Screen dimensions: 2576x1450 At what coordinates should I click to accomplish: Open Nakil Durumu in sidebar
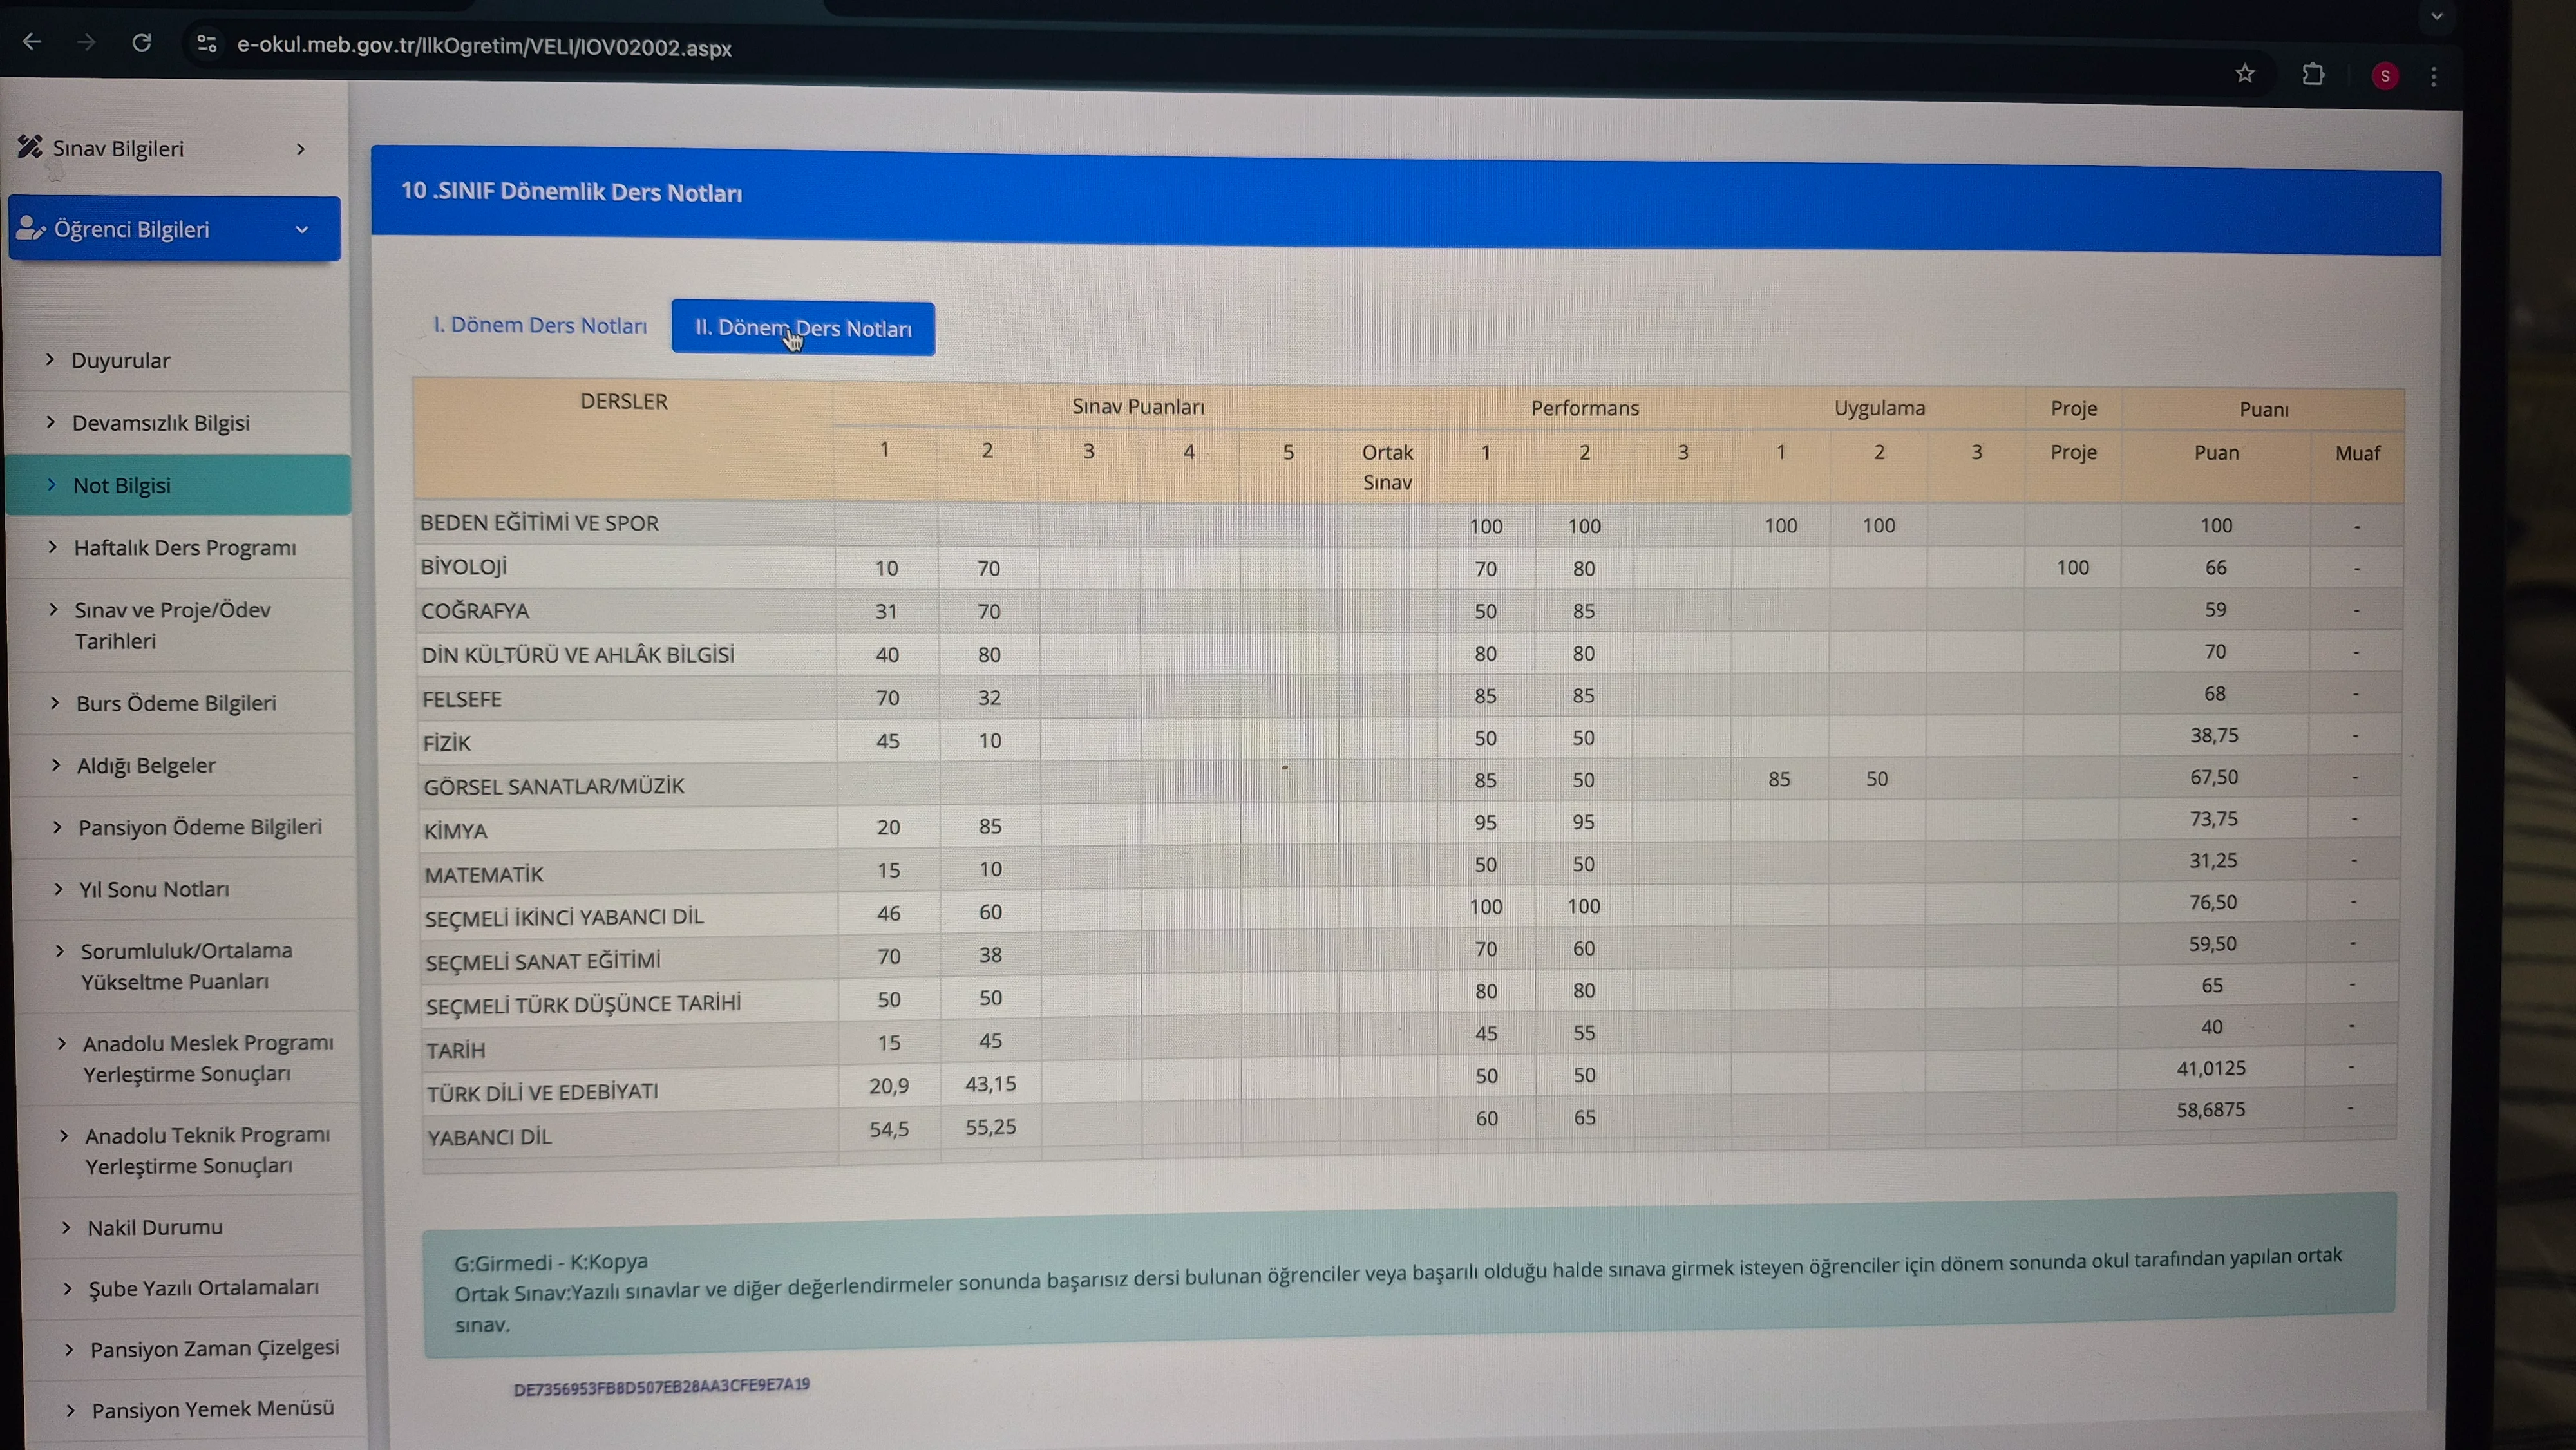[154, 1227]
